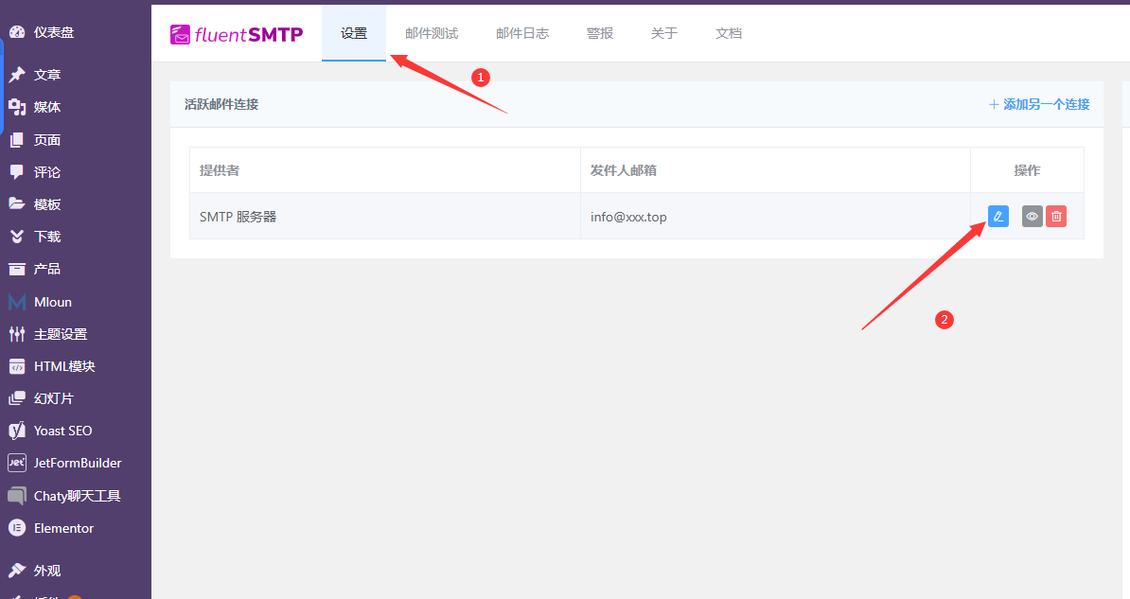Click the 媒体 media icon
The height and width of the screenshot is (599, 1130).
(17, 107)
